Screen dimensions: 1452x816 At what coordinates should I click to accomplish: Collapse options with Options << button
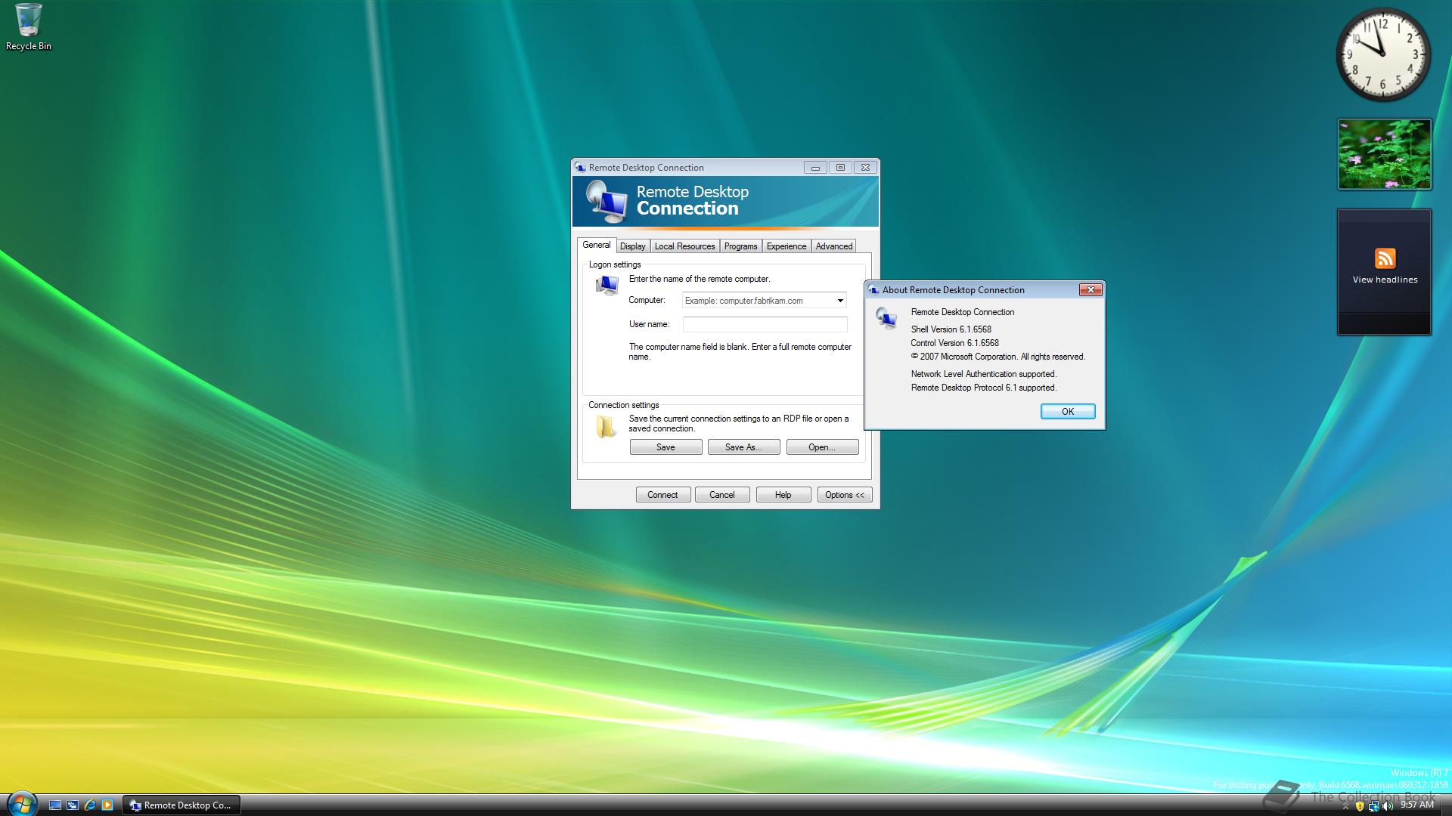point(845,495)
